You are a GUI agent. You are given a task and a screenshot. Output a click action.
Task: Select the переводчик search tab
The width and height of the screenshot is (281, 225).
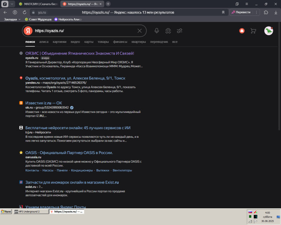(x=159, y=42)
